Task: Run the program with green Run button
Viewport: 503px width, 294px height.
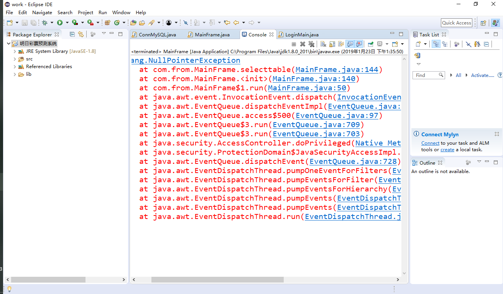Action: point(60,23)
